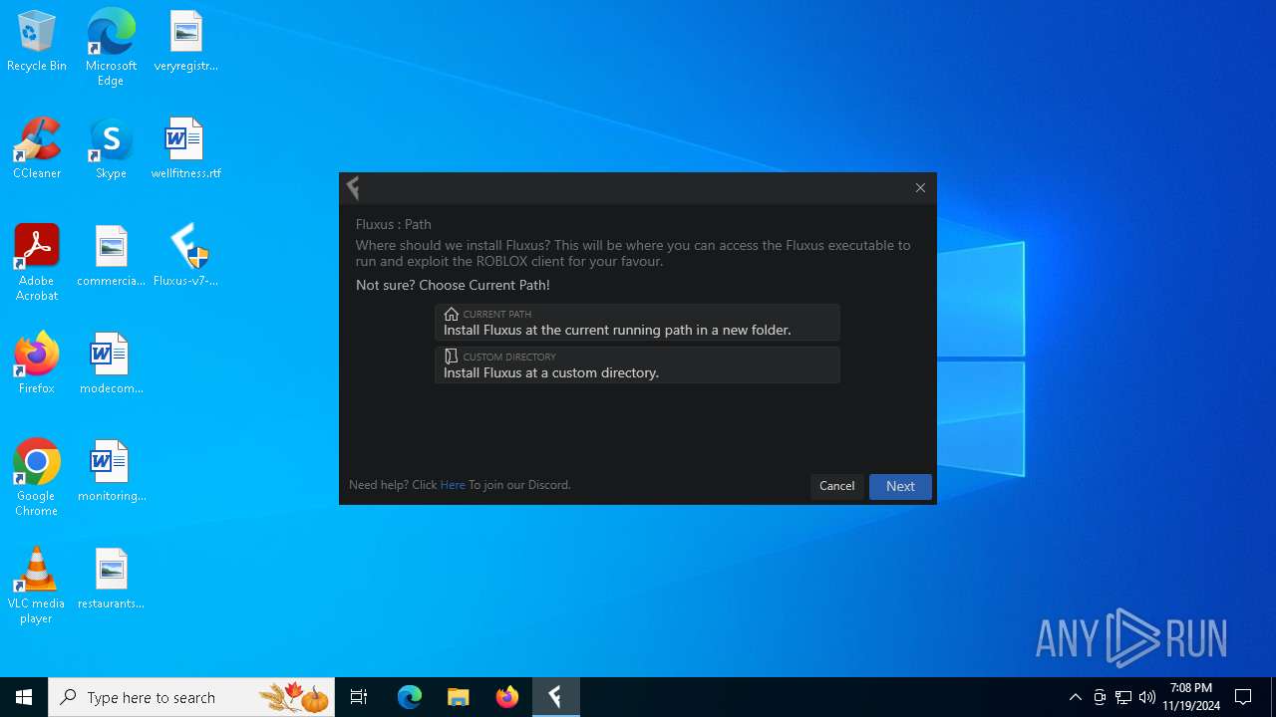Select the restaurants image file icon
This screenshot has height=717, width=1276.
coord(111,580)
